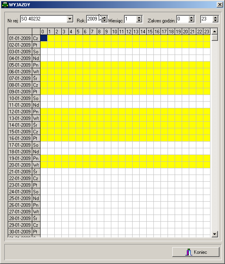The width and height of the screenshot is (225, 264).
Task: Click the grid's scroll up arrow
Action: coord(214,31)
